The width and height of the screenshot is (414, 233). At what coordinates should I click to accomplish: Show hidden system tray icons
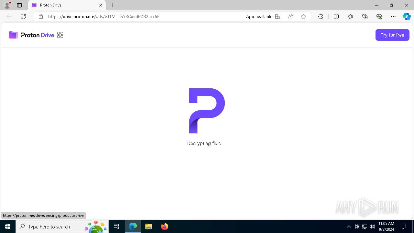point(349,227)
